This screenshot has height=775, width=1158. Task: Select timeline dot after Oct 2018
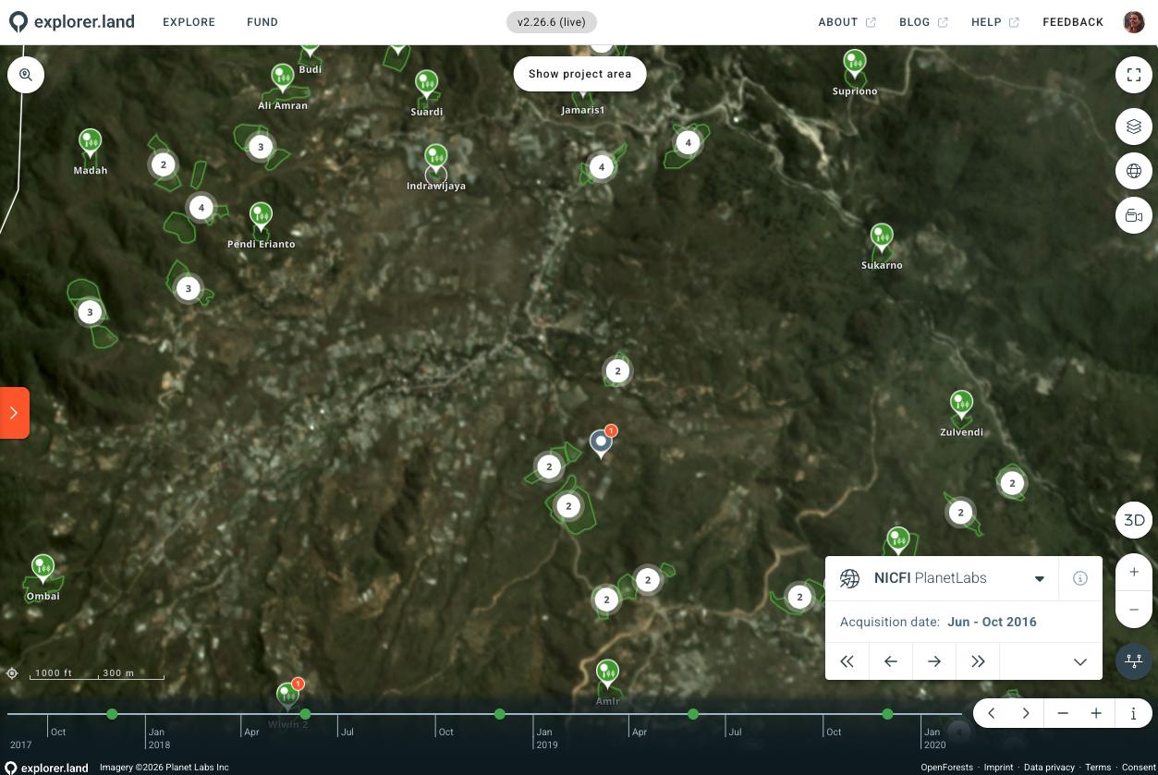pyautogui.click(x=499, y=714)
